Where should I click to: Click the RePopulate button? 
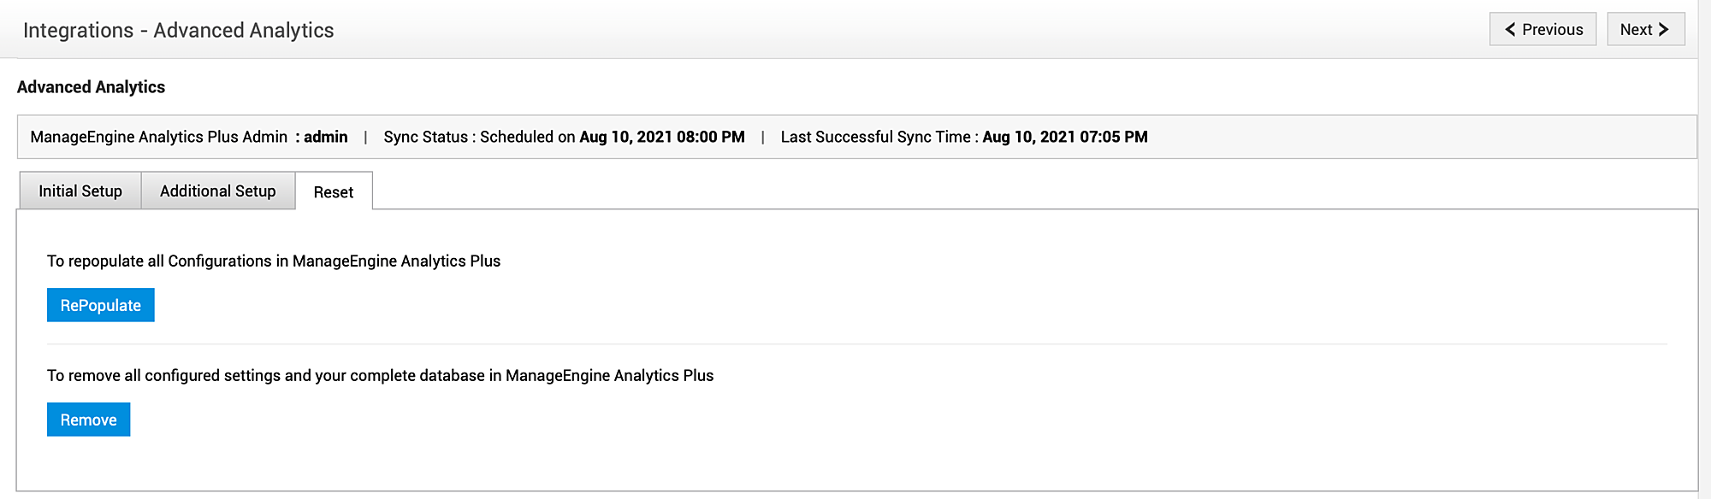[101, 305]
